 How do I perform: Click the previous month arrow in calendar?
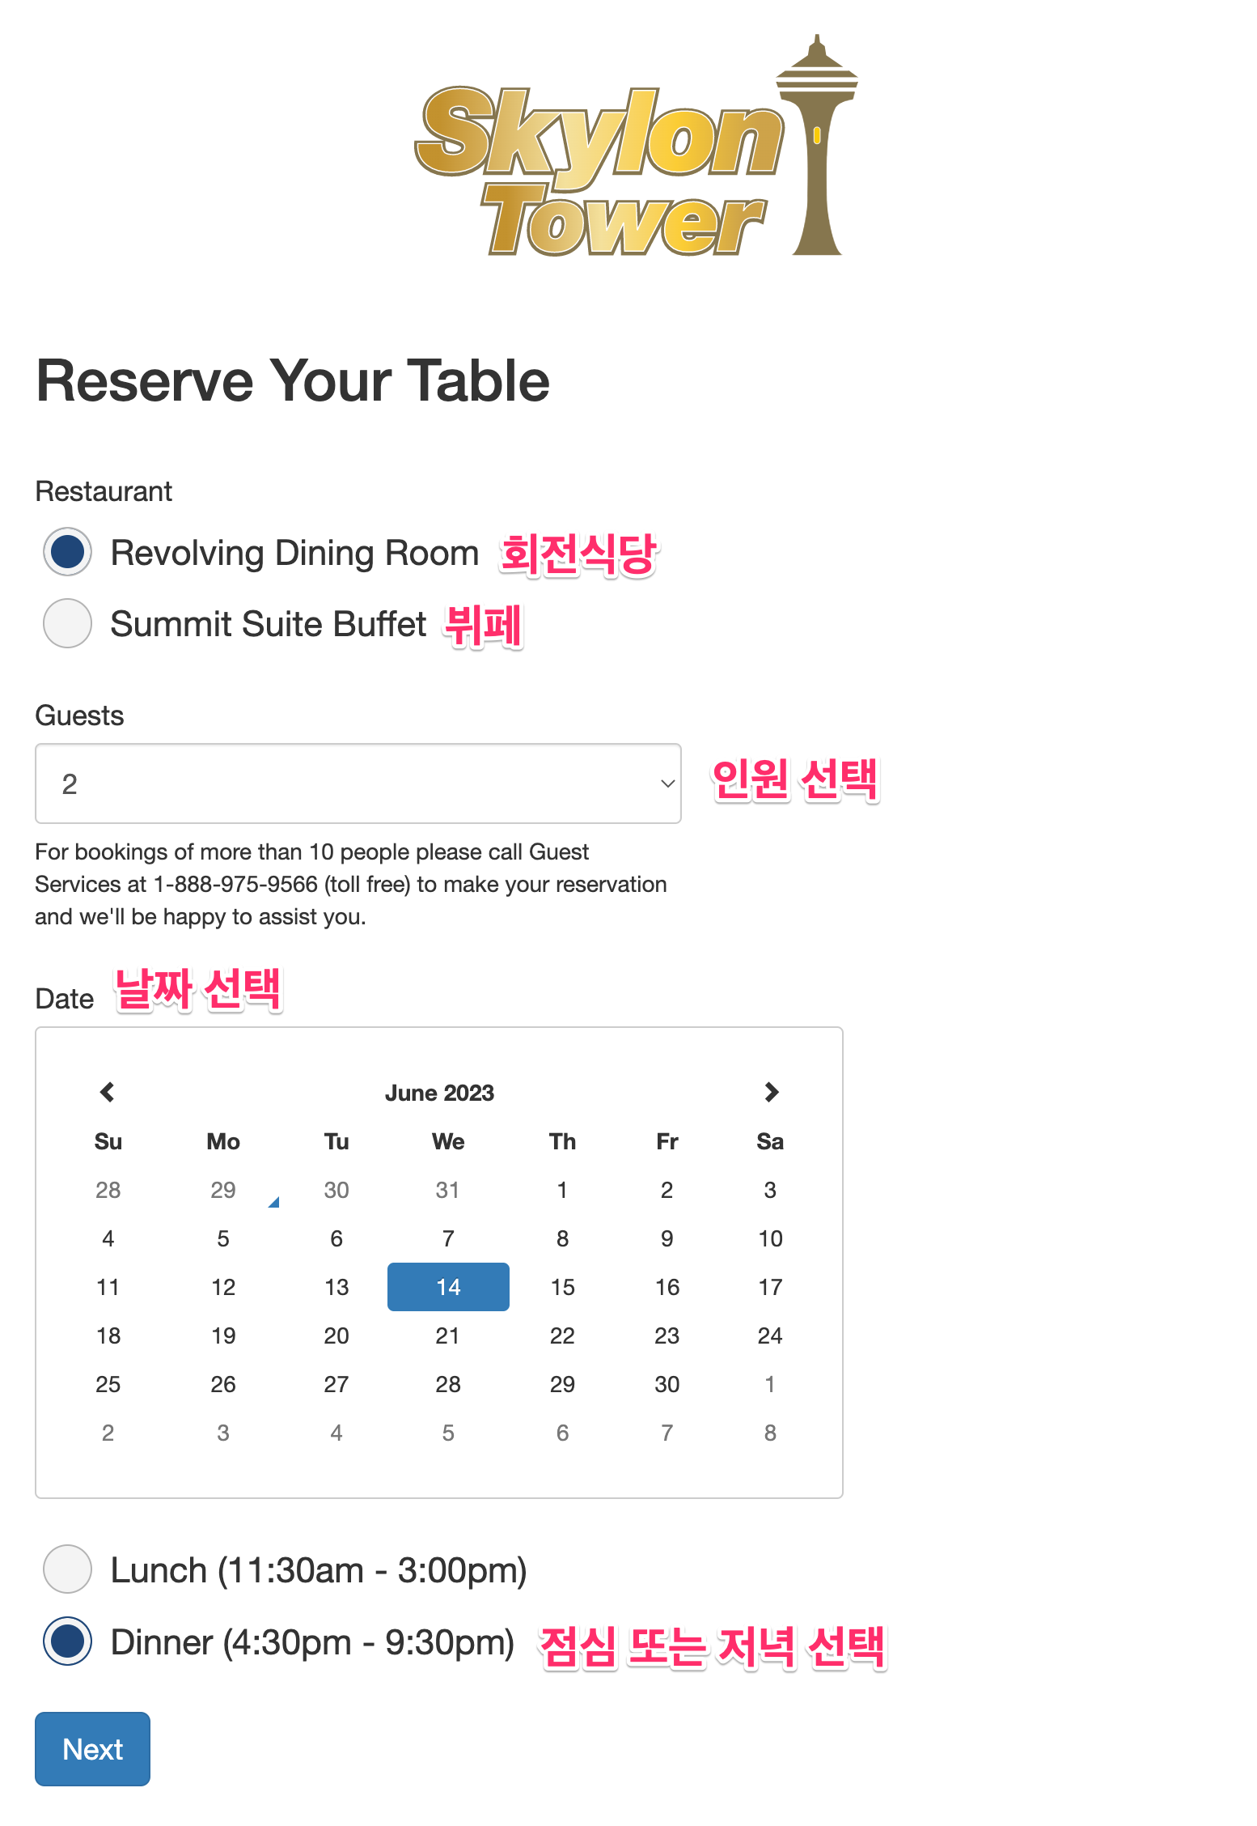[x=107, y=1092]
